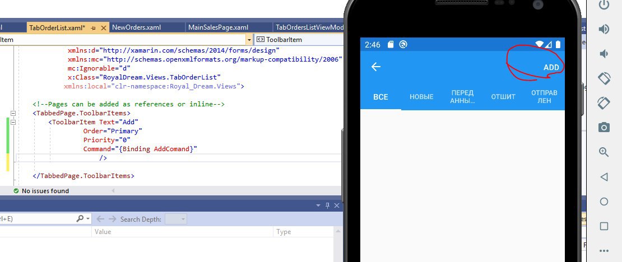
Task: Click the search forward arrow
Action: pyautogui.click(x=113, y=219)
